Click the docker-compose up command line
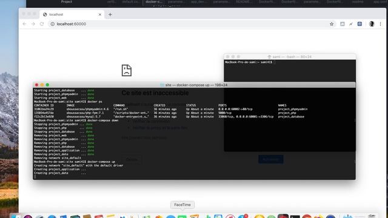388x218 pixels. click(x=74, y=162)
